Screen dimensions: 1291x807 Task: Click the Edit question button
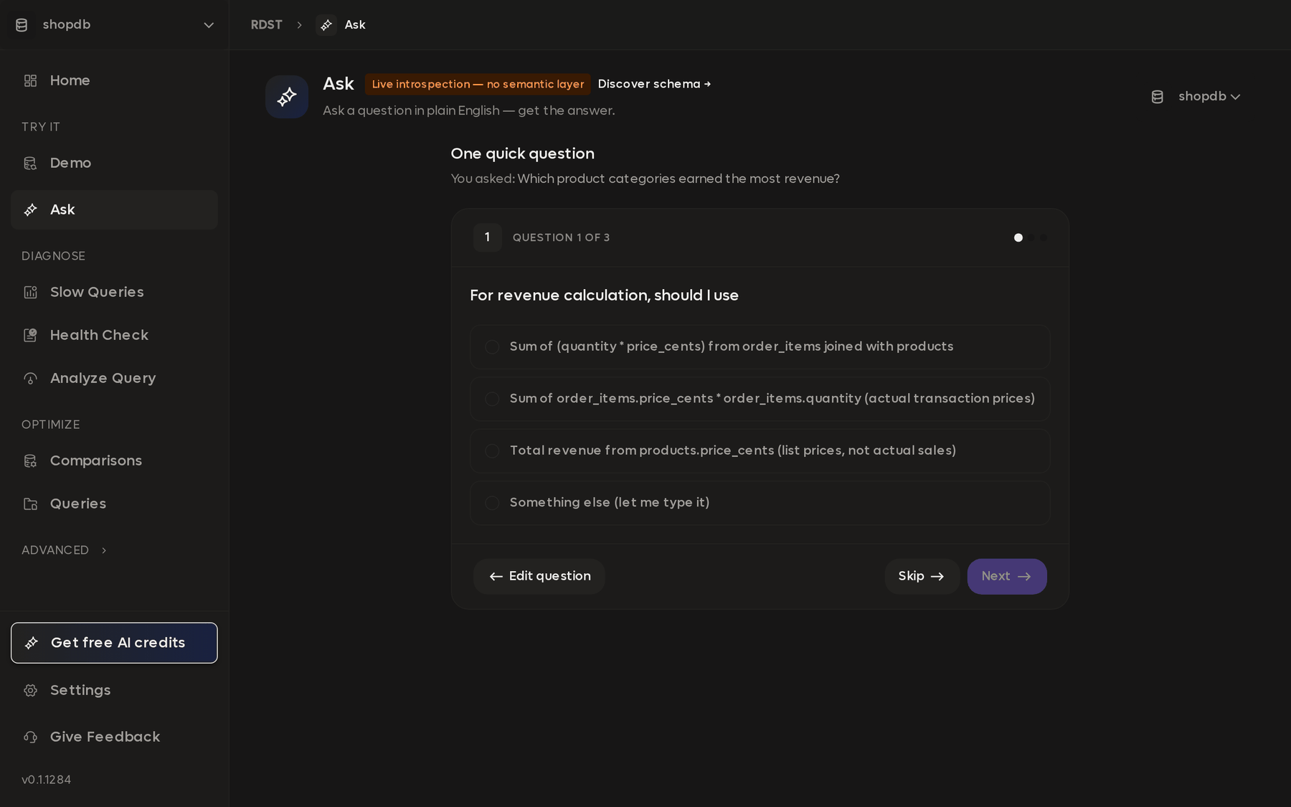point(539,576)
